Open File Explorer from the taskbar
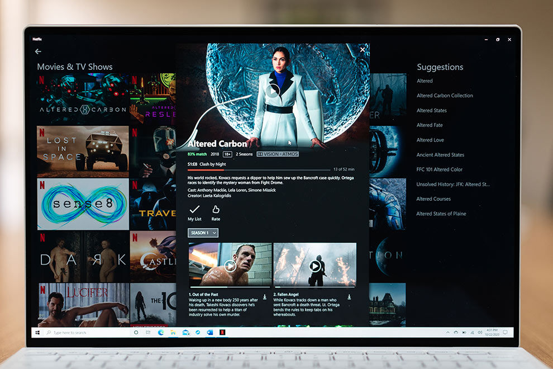This screenshot has height=369, width=553. pyautogui.click(x=173, y=333)
